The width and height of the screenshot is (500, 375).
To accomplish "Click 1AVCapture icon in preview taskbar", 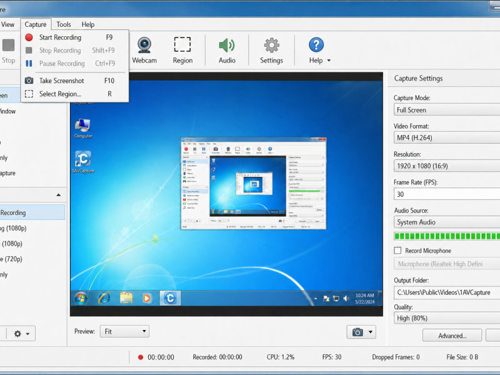I will tap(170, 298).
